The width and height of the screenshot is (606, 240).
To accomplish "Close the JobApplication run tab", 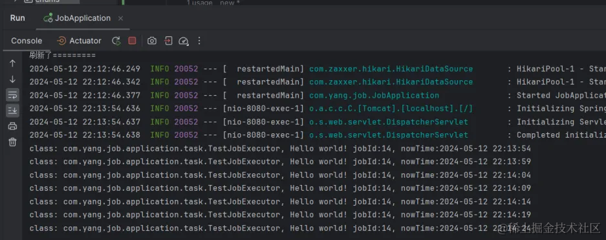I will click(120, 18).
